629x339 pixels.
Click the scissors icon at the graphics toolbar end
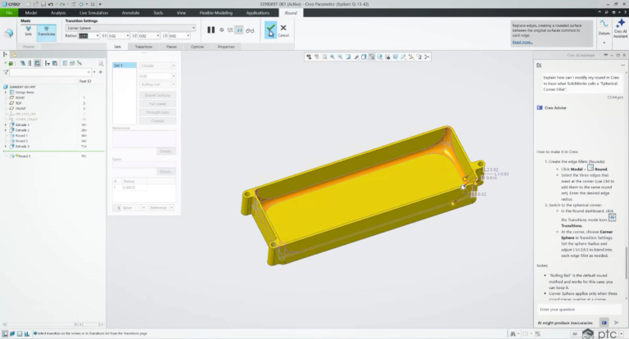pyautogui.click(x=427, y=57)
